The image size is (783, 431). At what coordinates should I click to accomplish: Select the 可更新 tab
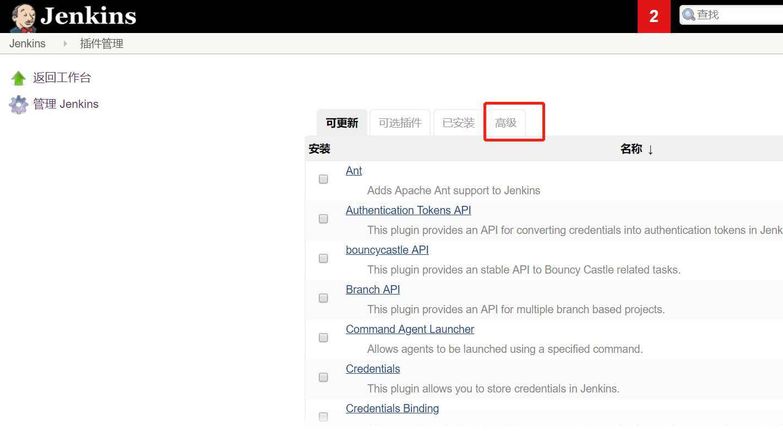pyautogui.click(x=342, y=123)
